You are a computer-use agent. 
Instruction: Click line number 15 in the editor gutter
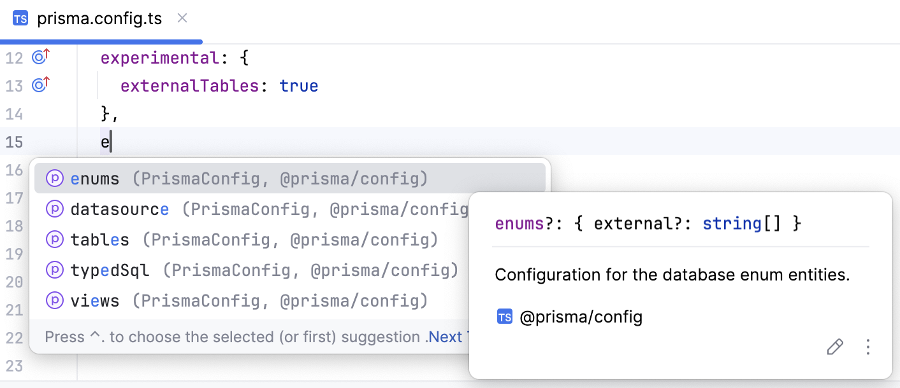point(14,142)
